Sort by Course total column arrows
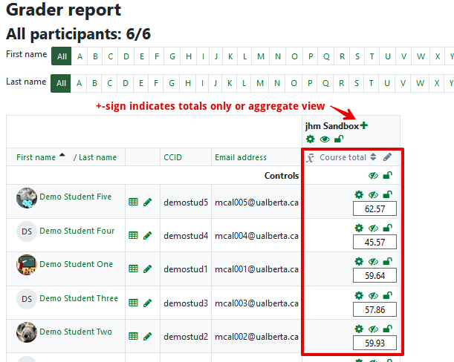454x362 pixels. 374,157
